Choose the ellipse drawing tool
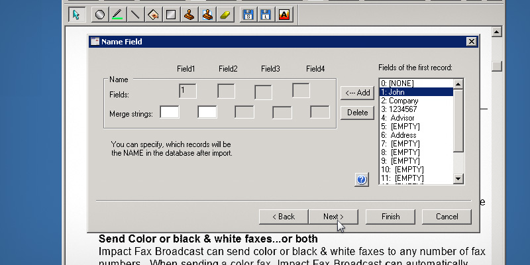The height and width of the screenshot is (265, 530). 100,14
